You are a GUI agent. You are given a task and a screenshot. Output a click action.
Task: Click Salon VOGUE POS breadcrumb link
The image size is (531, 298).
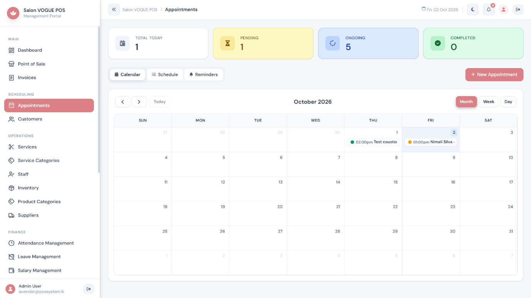pos(140,10)
